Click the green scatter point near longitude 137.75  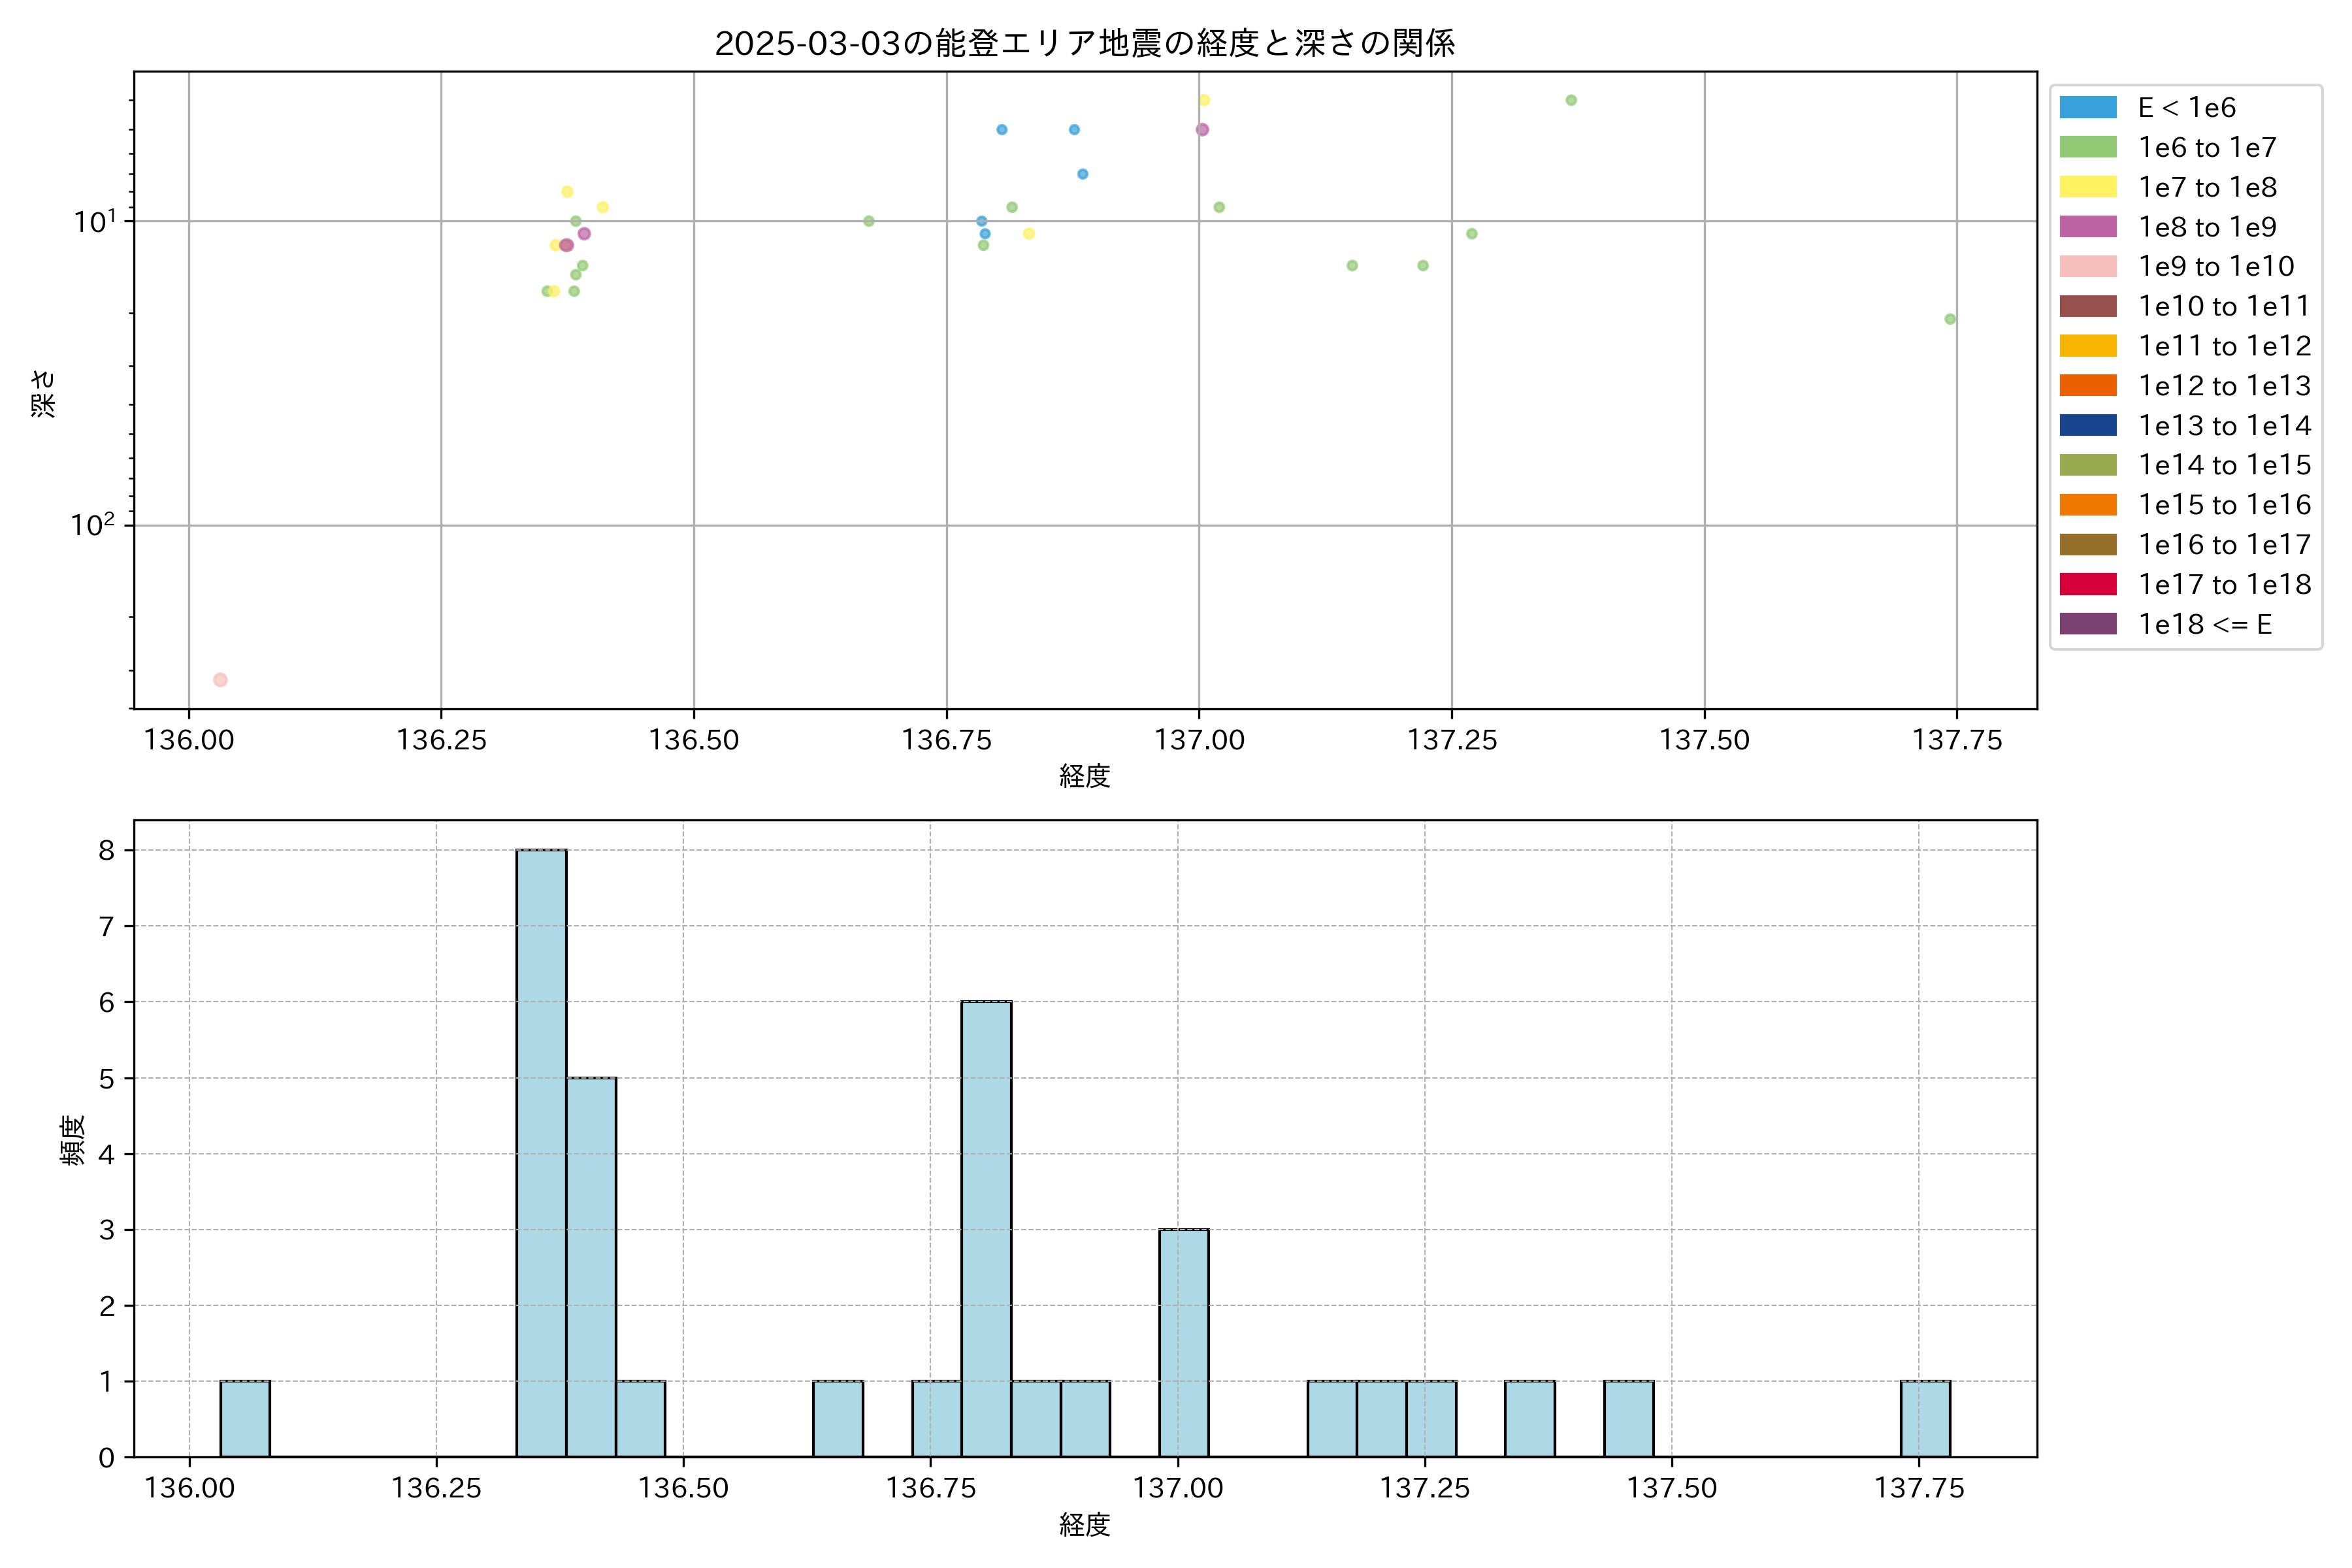point(1950,319)
